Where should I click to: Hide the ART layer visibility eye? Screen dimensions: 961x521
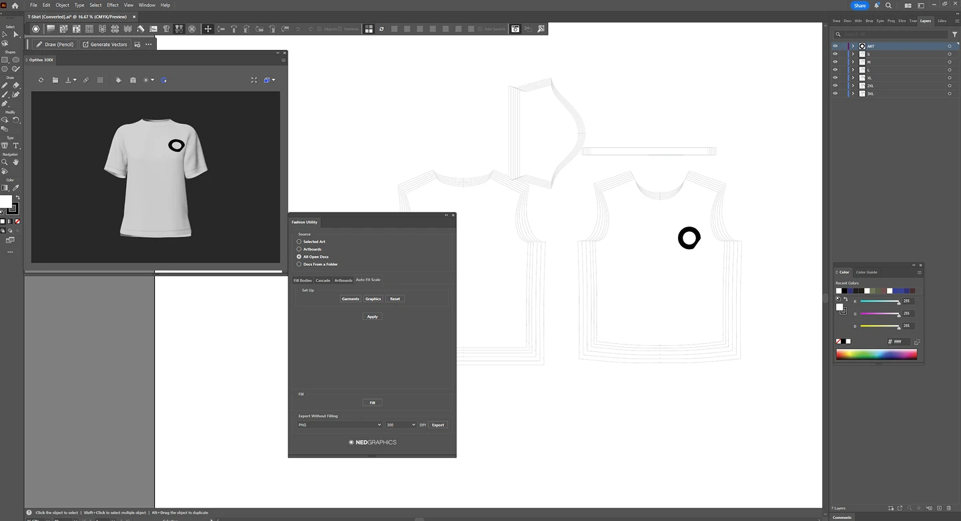coord(835,46)
